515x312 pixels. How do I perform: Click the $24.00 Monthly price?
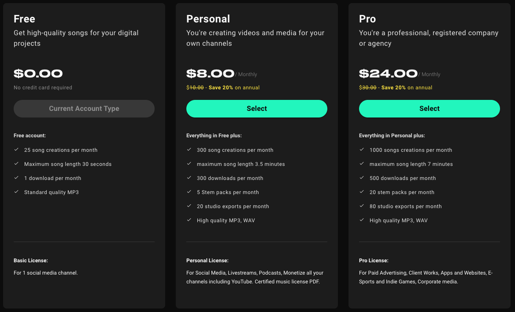click(x=388, y=73)
